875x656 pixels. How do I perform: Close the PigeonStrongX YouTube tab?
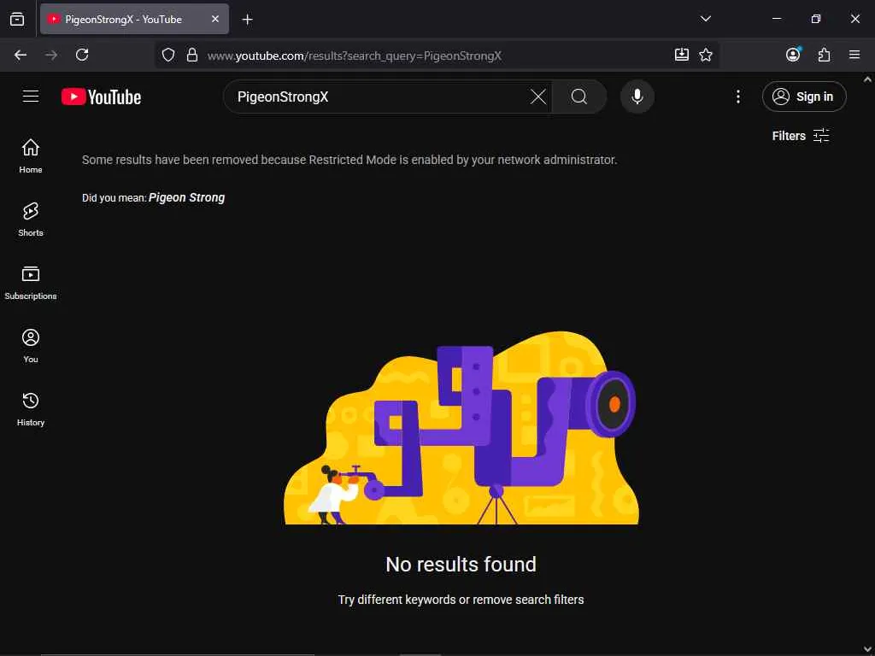point(214,19)
